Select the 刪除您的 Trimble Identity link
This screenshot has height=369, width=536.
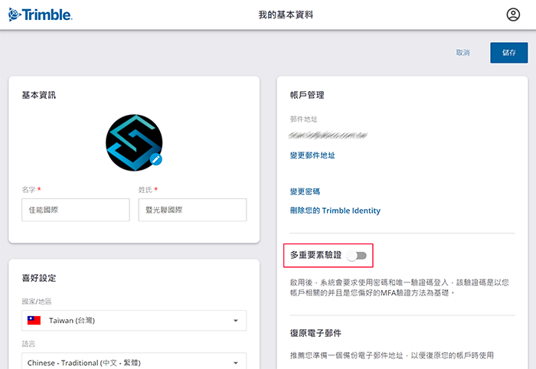point(335,211)
